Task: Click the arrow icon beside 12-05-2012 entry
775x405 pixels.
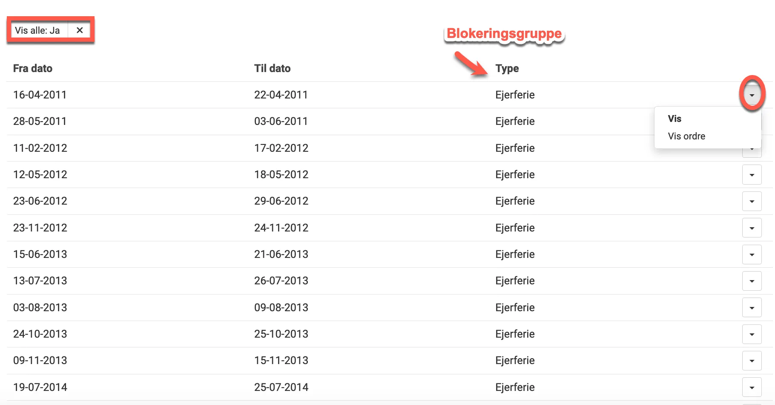Action: tap(752, 174)
